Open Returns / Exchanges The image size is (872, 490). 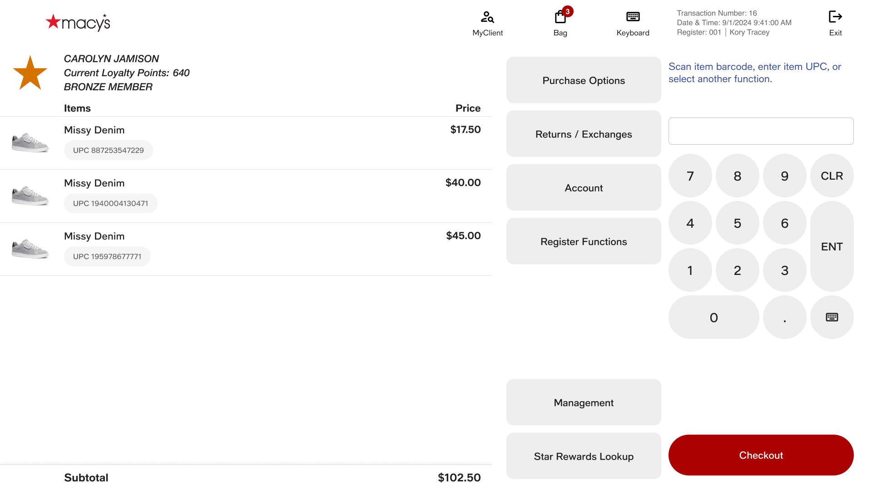(x=584, y=134)
